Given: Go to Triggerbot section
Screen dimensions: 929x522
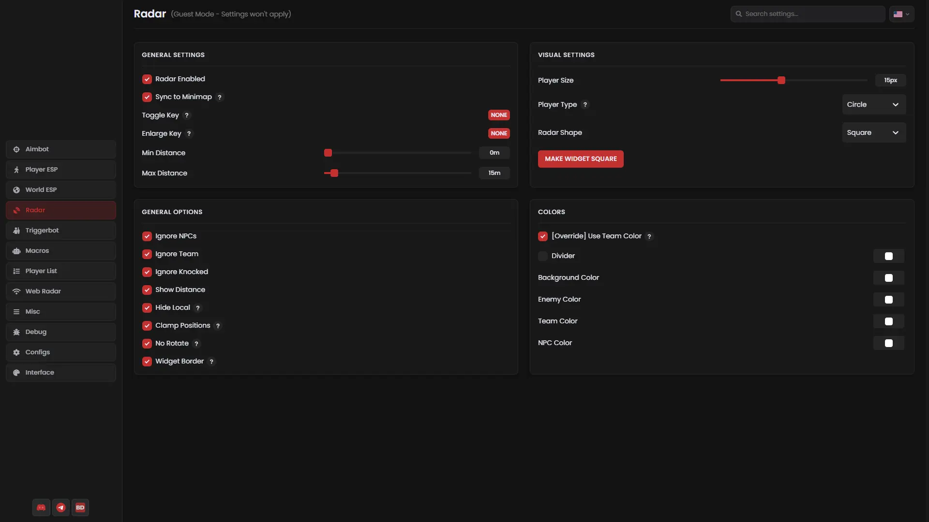Looking at the screenshot, I should click(61, 231).
